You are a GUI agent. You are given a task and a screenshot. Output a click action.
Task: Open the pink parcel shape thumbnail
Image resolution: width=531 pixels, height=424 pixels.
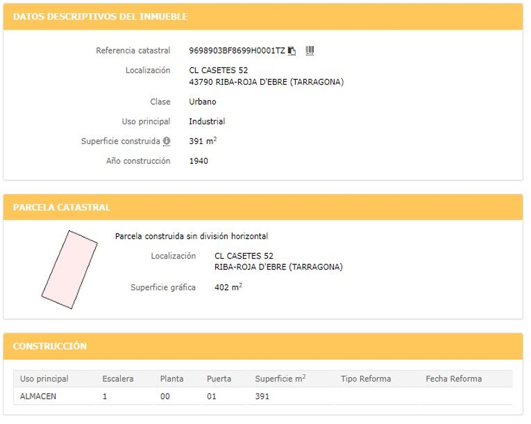click(70, 269)
